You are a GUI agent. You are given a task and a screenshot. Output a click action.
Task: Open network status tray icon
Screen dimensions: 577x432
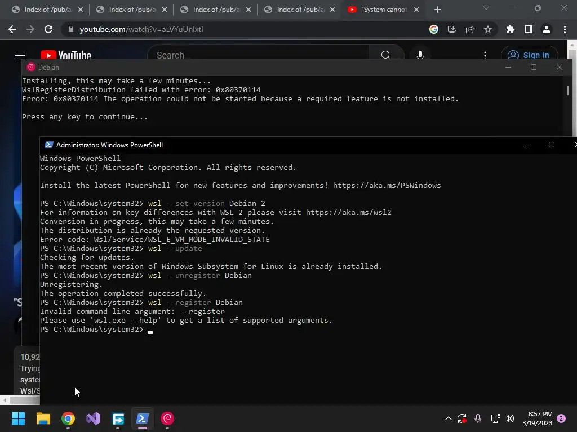[x=495, y=418]
